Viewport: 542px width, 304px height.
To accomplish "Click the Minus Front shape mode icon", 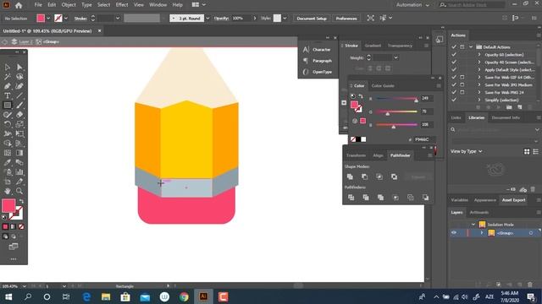I will [364, 176].
